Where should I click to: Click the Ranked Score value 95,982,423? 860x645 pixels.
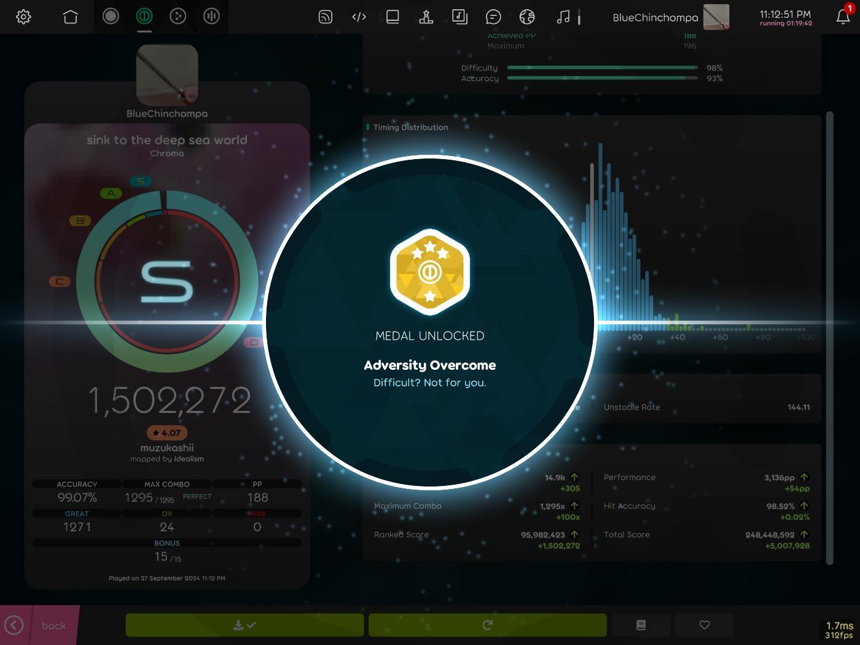pyautogui.click(x=543, y=534)
